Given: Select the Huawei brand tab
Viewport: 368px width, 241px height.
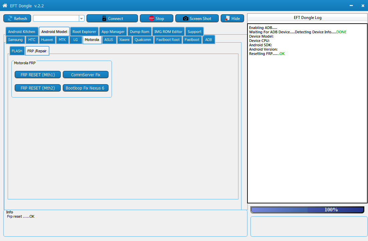Looking at the screenshot, I should point(47,40).
